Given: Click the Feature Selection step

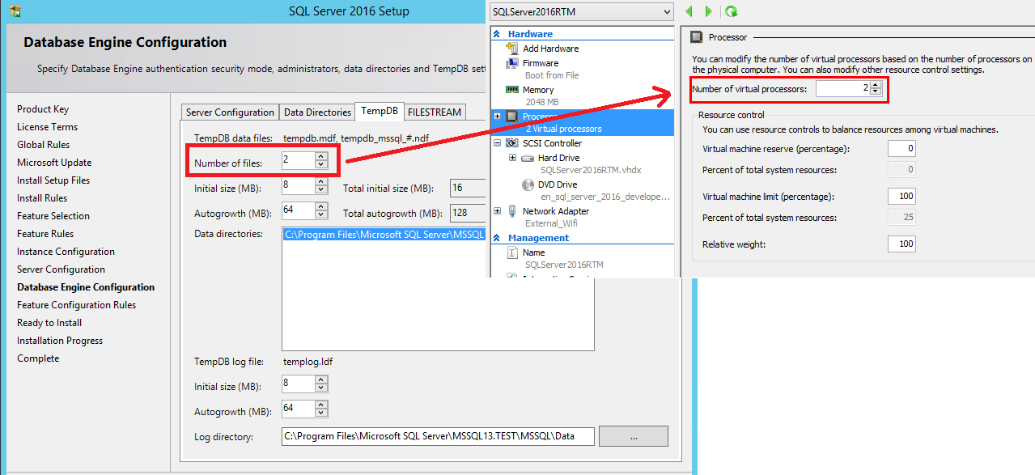Looking at the screenshot, I should click(53, 216).
